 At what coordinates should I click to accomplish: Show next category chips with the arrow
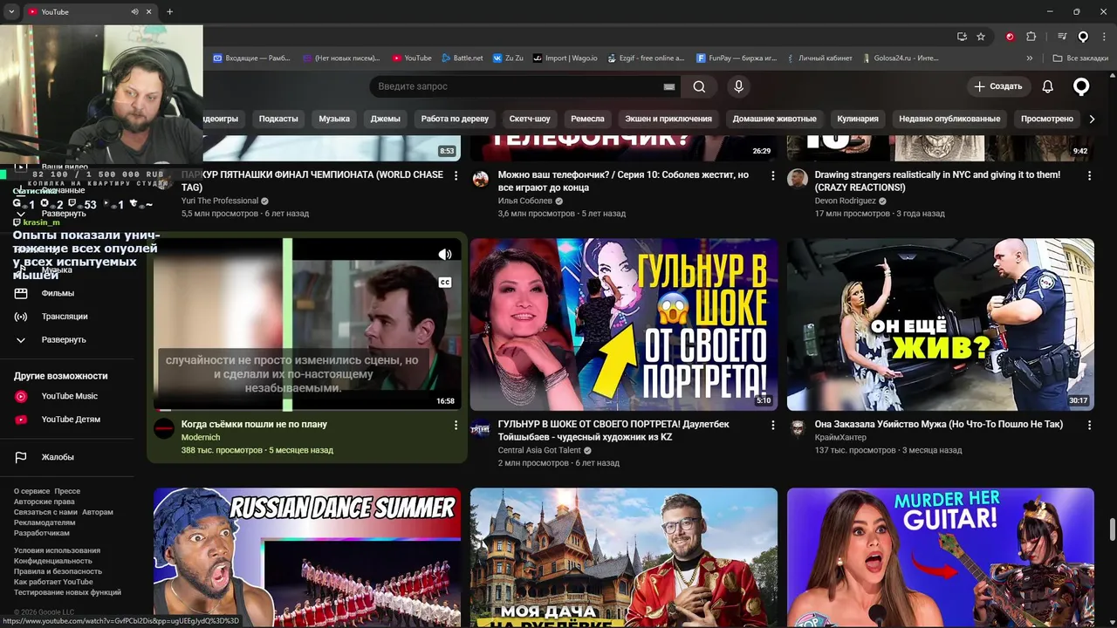point(1092,119)
